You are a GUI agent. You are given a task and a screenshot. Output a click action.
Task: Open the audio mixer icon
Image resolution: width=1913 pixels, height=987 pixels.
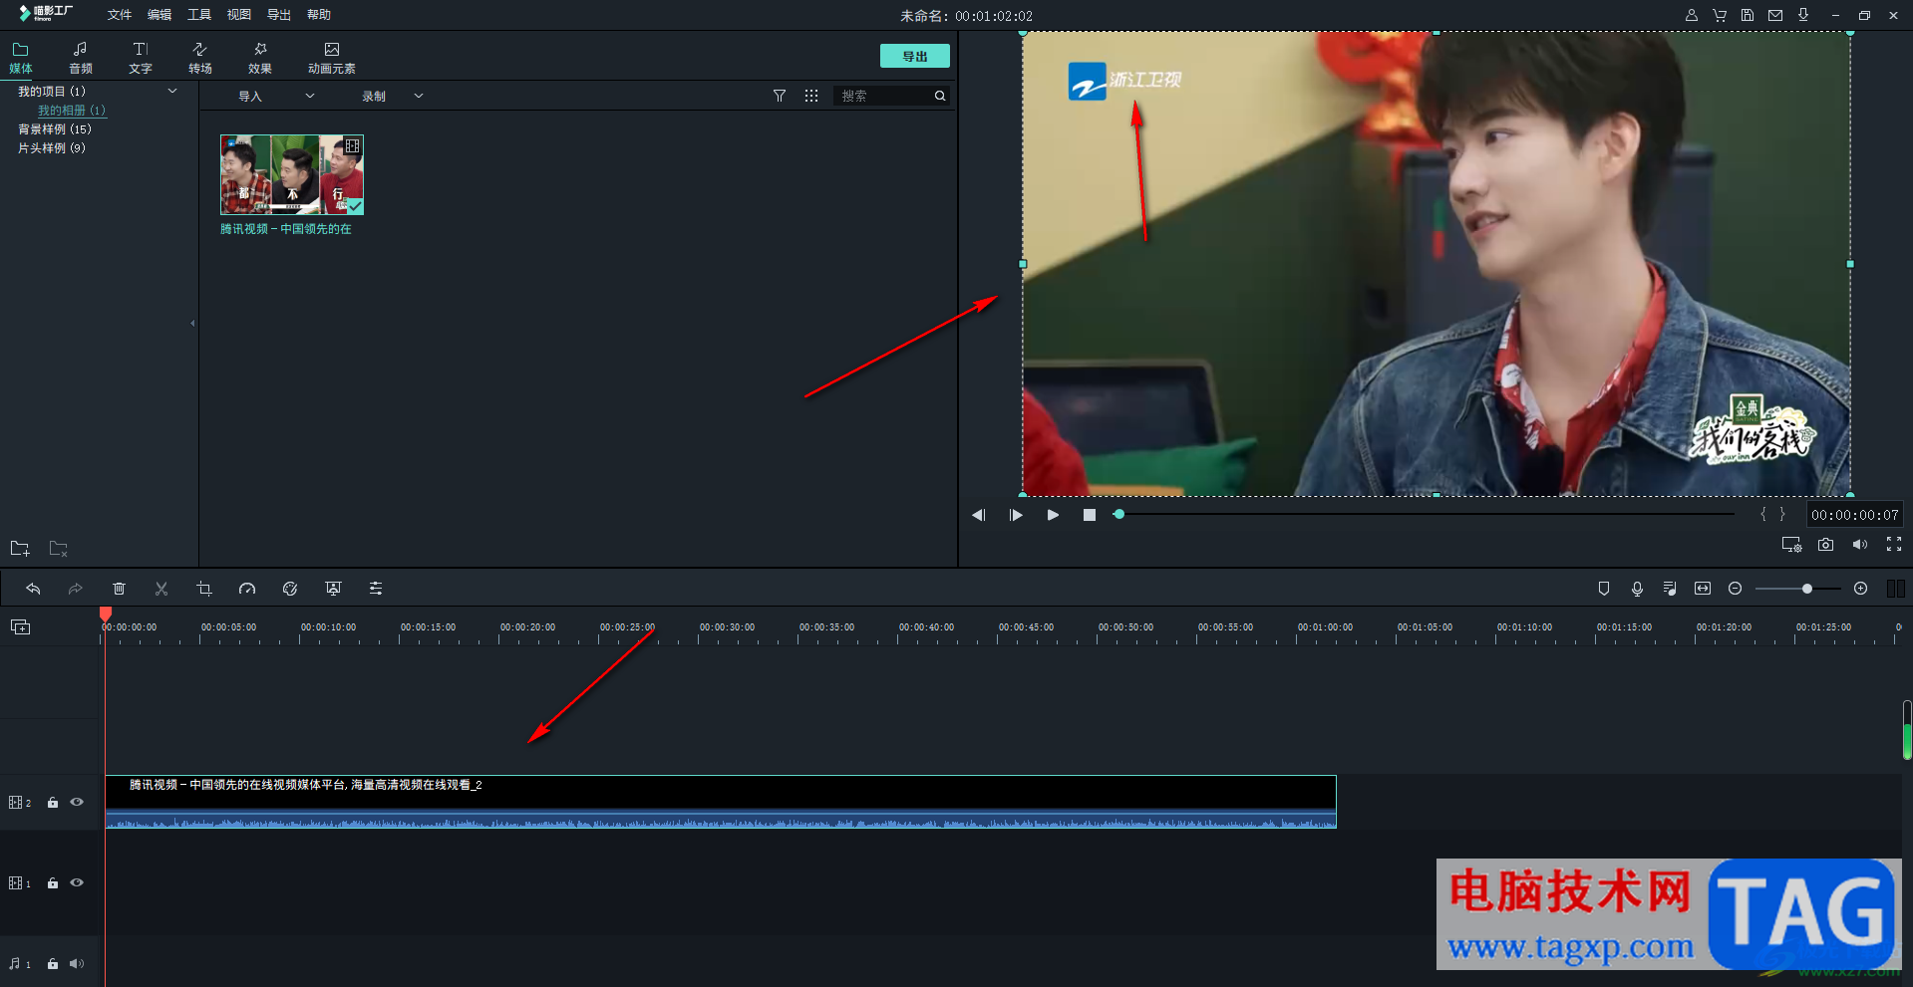coord(1670,589)
